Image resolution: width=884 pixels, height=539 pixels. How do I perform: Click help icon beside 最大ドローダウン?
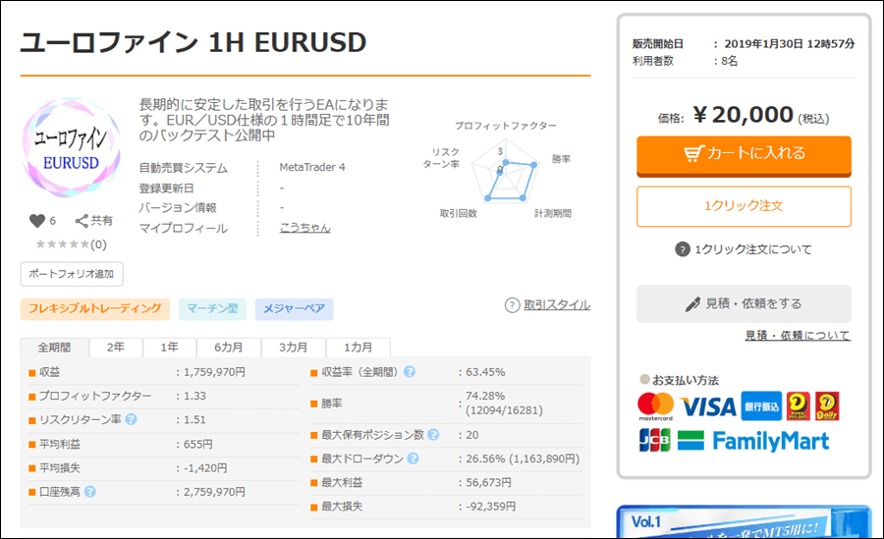pos(414,458)
